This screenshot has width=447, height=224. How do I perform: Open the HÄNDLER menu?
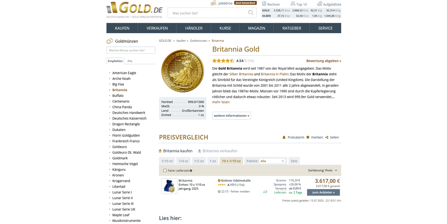(x=194, y=28)
